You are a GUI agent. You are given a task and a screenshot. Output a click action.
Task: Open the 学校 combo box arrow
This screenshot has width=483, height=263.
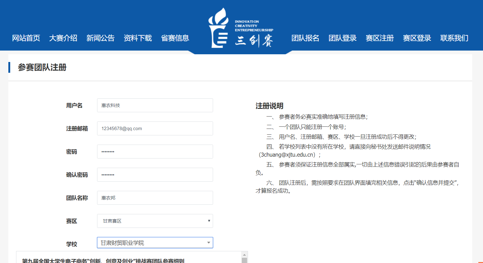(x=209, y=243)
